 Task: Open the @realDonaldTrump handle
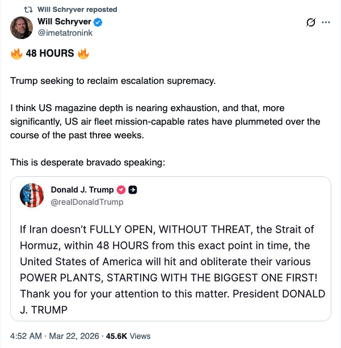pos(87,202)
